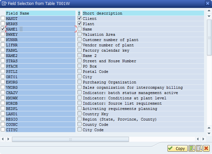Viewport: 212px width, 154px height.
Task: Click the VKORG field name
Action: click(12, 87)
